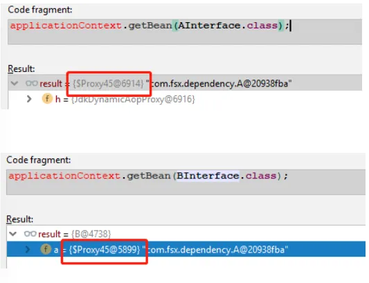This screenshot has width=369, height=283.
Task: Click the lower Code fragment: label
Action: (x=39, y=161)
